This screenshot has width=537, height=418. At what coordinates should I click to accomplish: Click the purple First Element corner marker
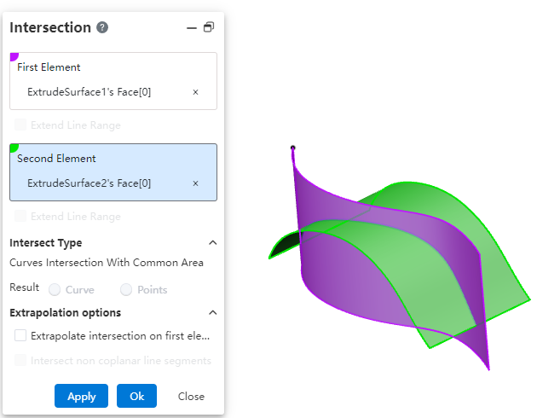pos(14,57)
